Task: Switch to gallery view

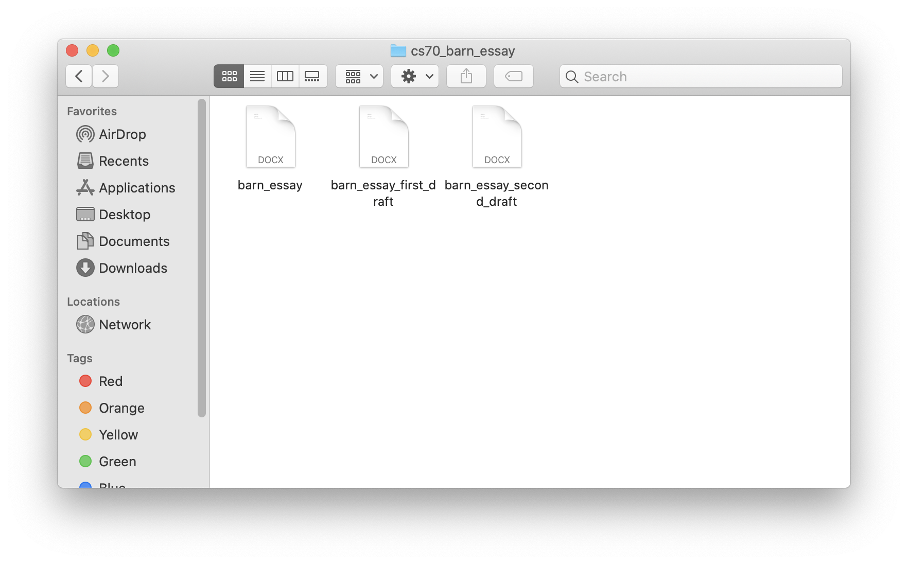Action: coord(313,76)
